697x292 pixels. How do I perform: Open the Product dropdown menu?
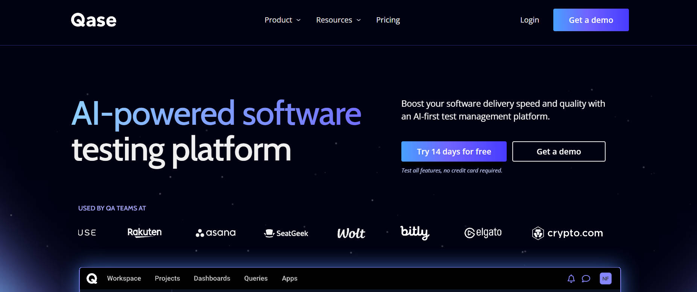pyautogui.click(x=282, y=20)
